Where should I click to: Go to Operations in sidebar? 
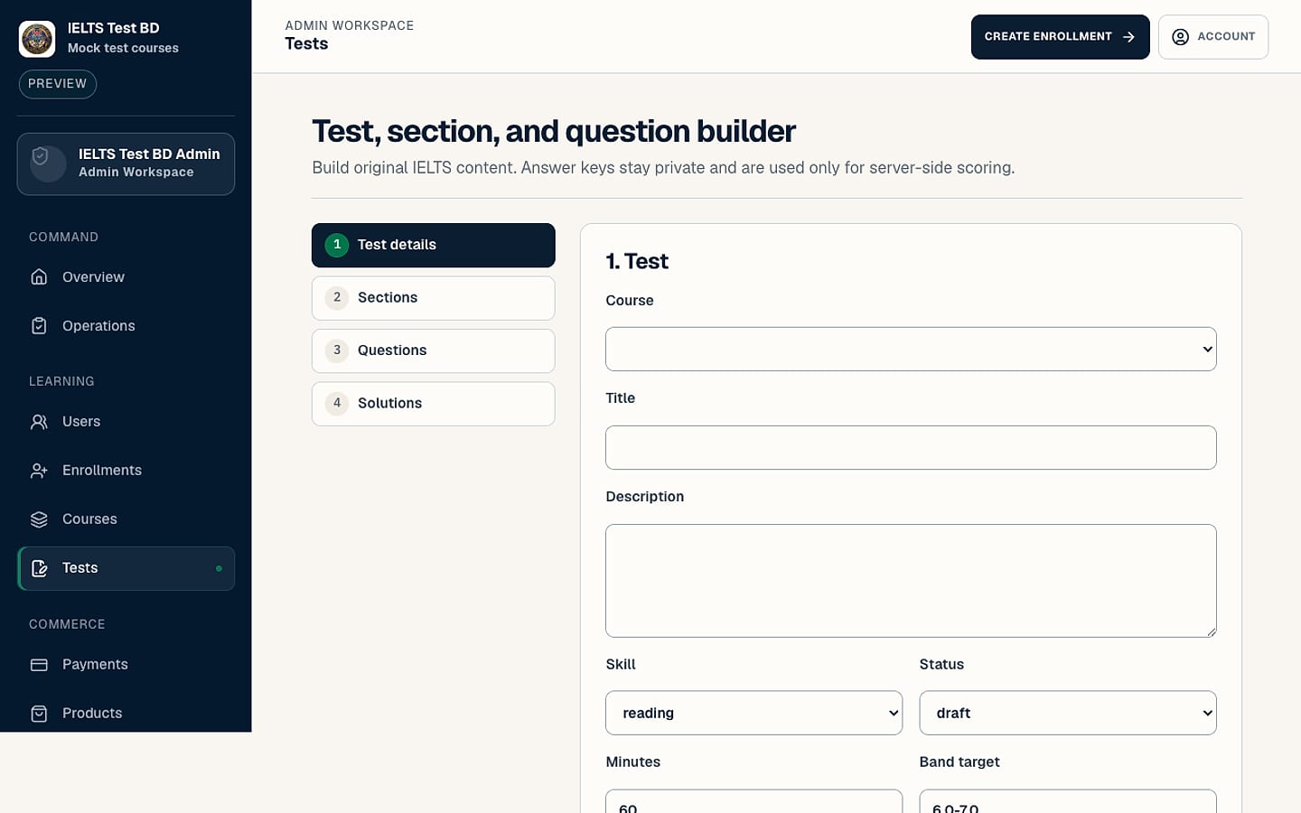(x=126, y=326)
